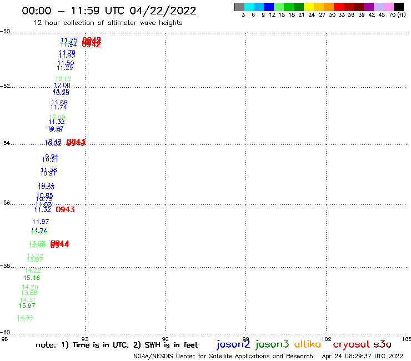Click the latitude axis label '-60'
The width and height of the screenshot is (411, 361).
[x=5, y=333]
